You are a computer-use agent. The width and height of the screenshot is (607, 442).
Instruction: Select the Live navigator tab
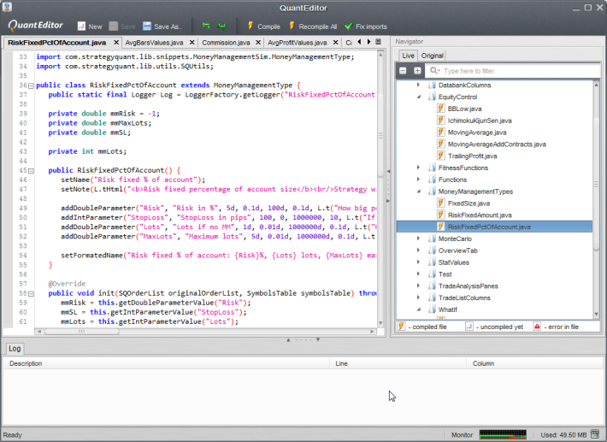pos(408,56)
